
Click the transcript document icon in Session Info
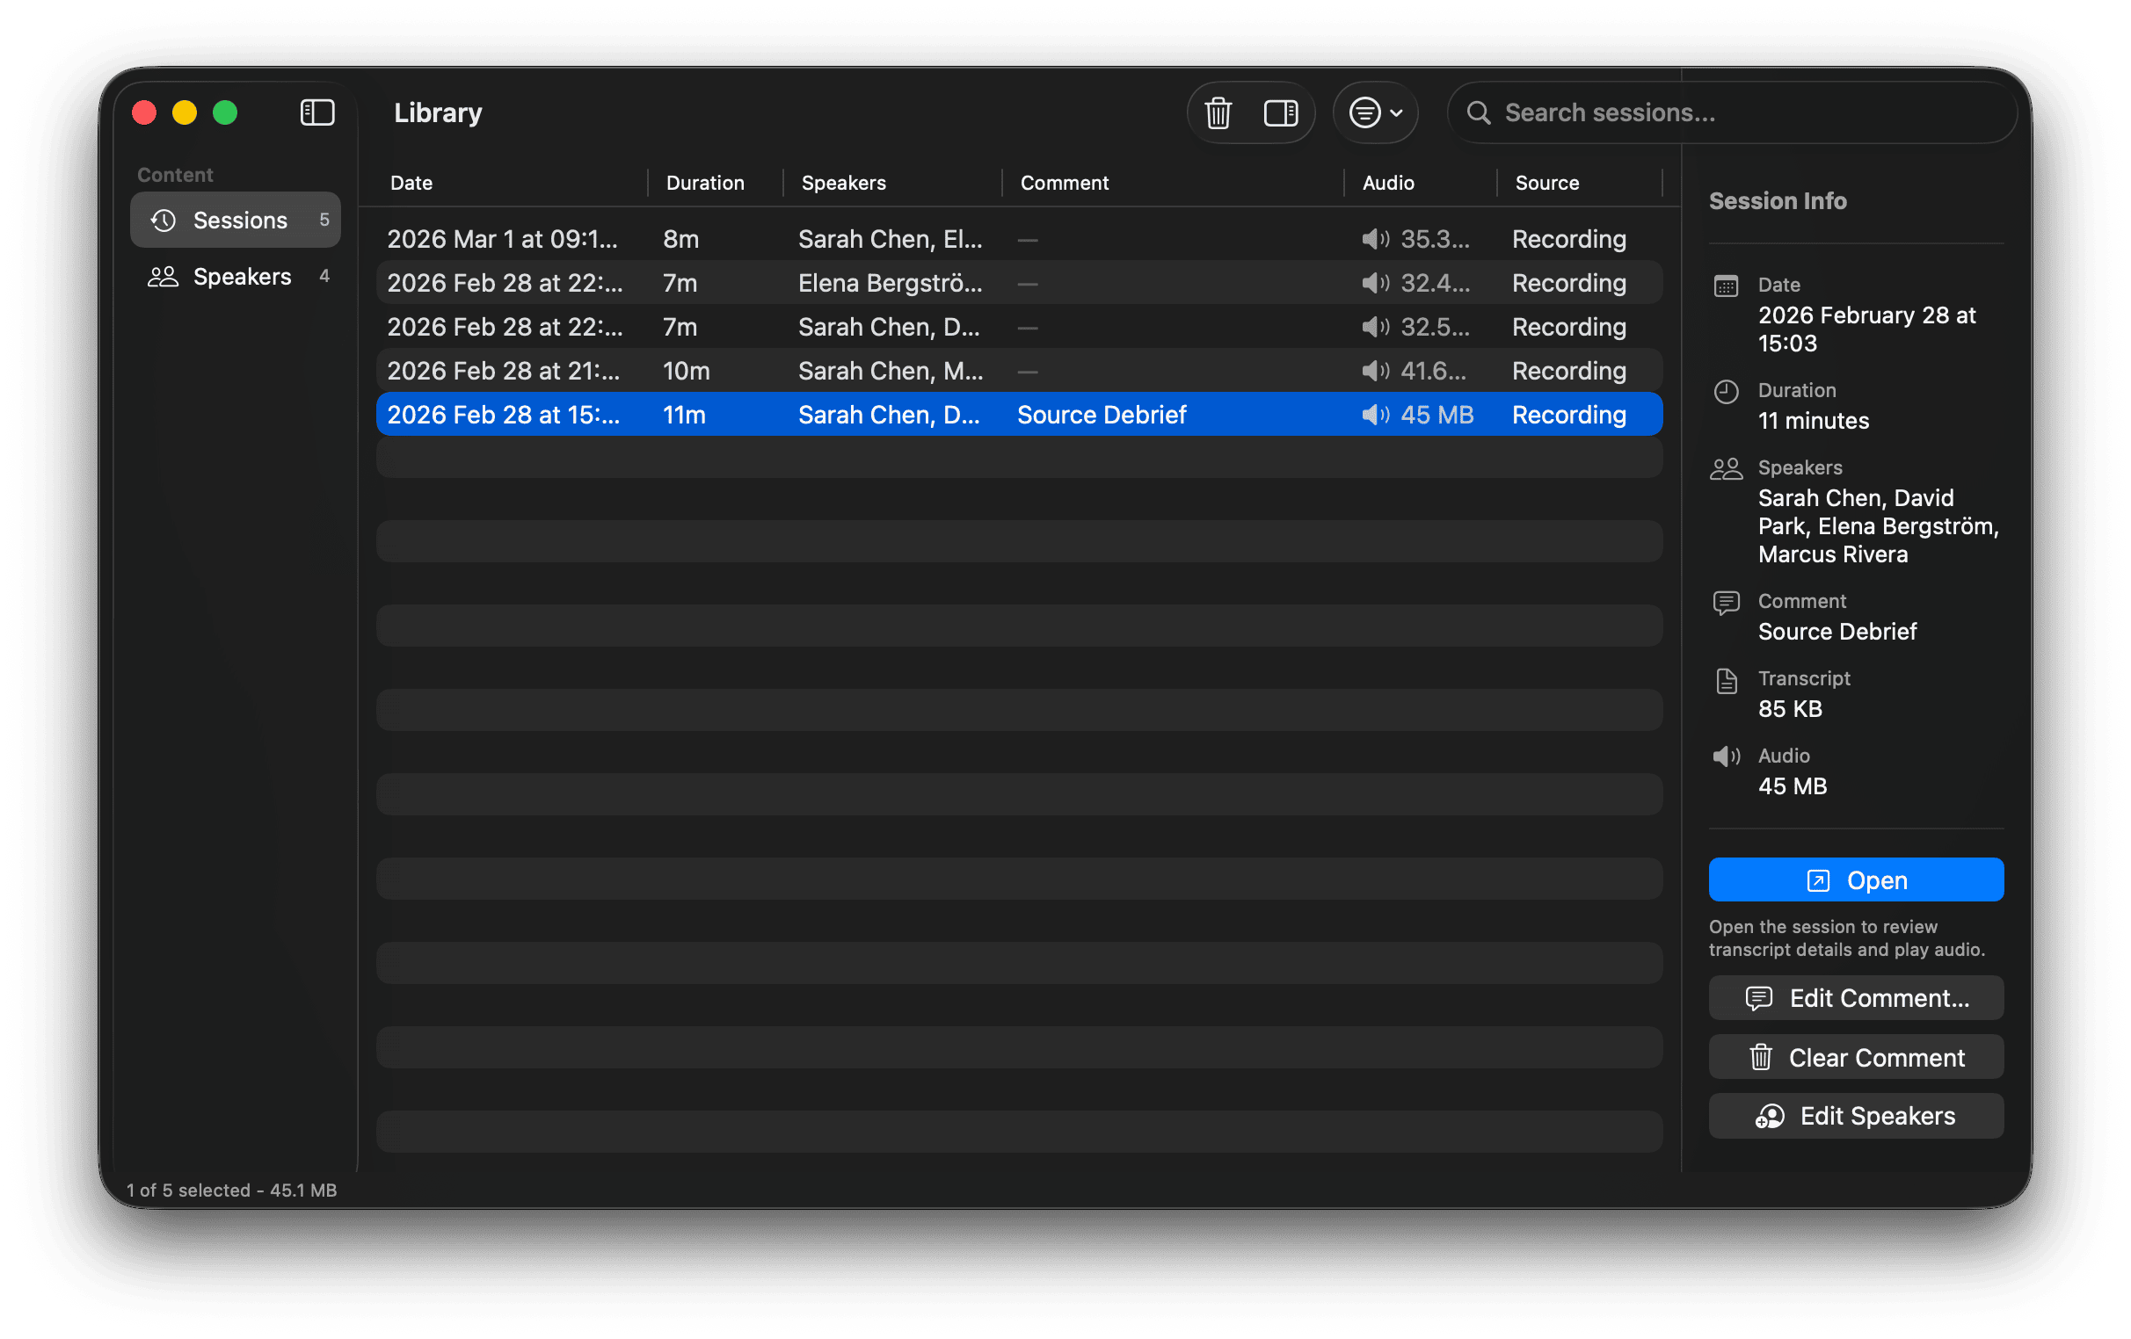coord(1726,680)
